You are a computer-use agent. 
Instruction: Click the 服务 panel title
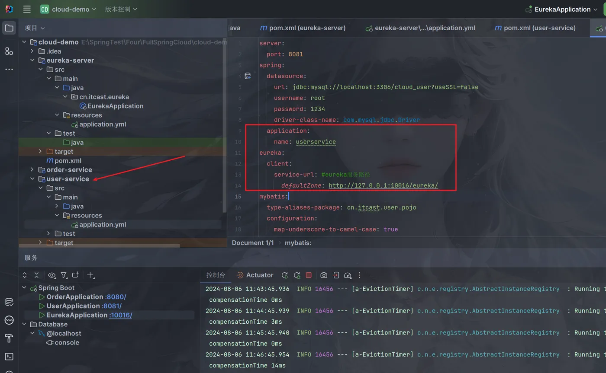tap(31, 258)
